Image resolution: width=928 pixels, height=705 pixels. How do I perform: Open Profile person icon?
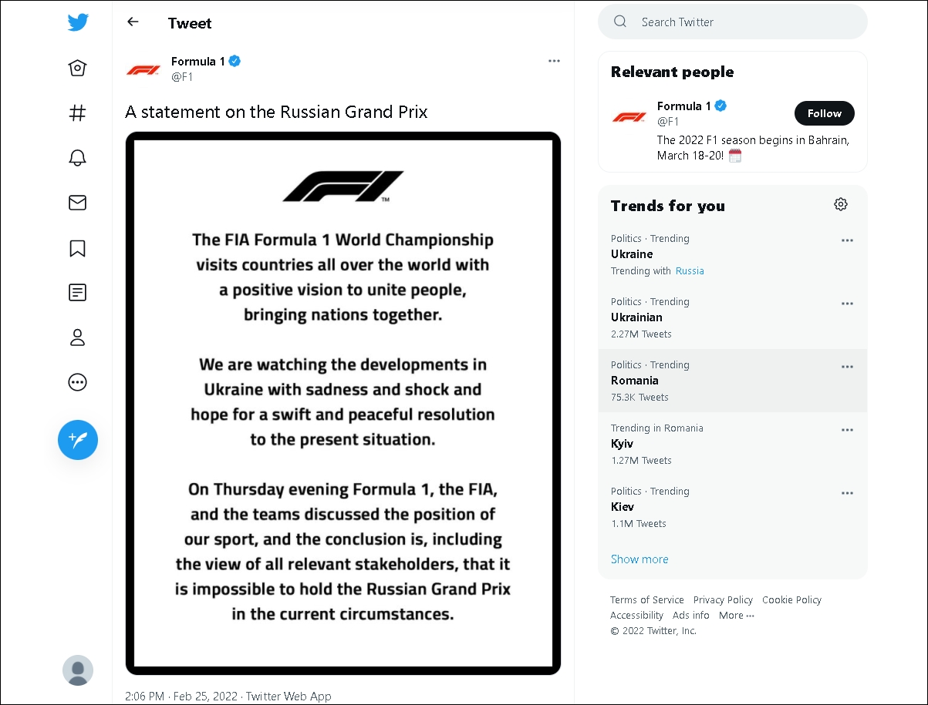point(77,337)
